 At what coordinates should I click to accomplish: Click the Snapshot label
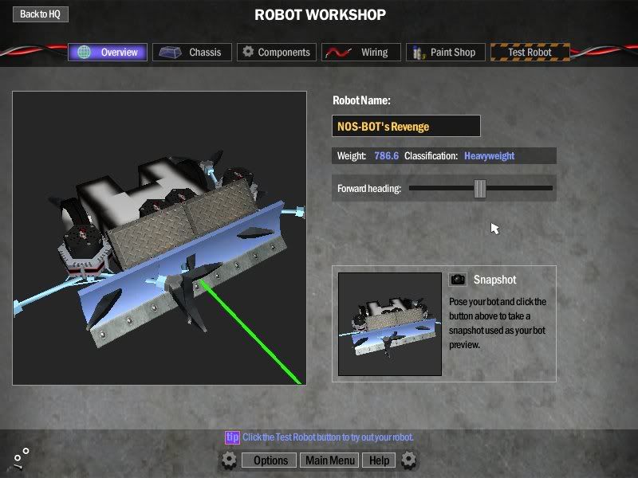494,280
